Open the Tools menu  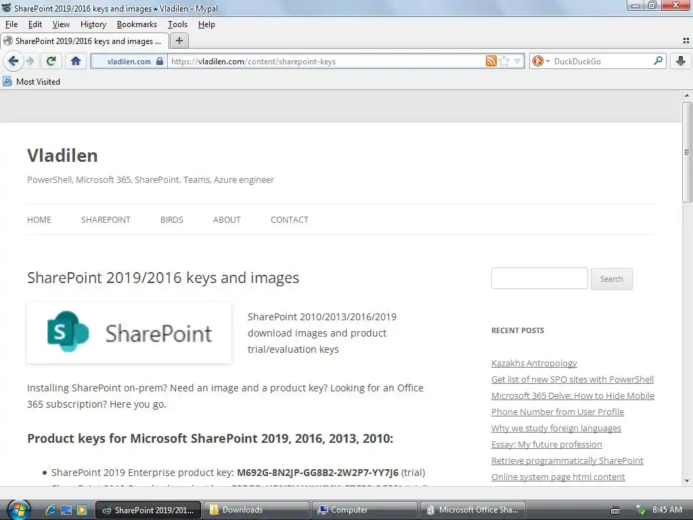coord(178,24)
